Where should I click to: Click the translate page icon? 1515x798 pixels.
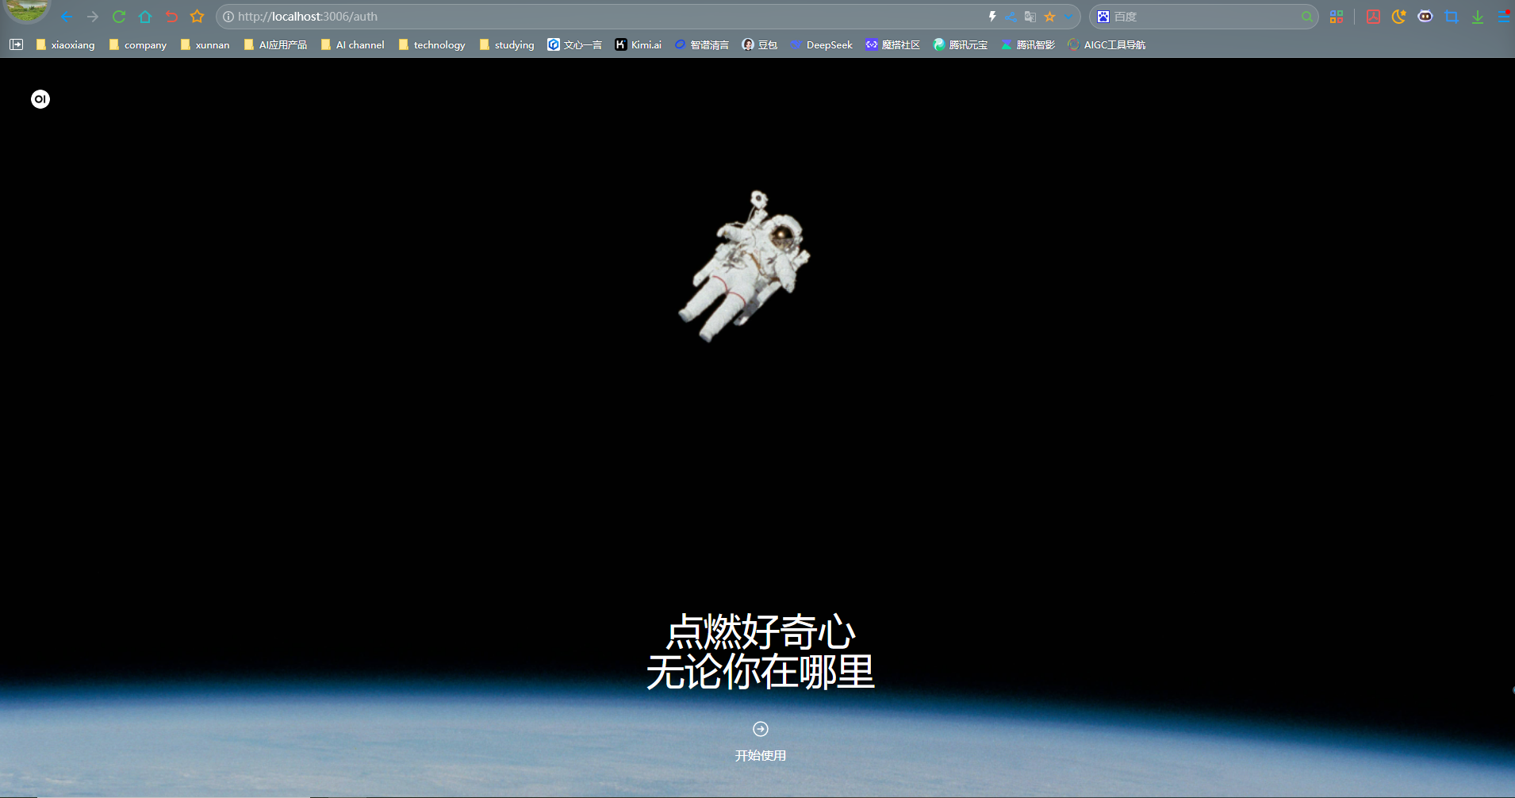(x=1030, y=17)
